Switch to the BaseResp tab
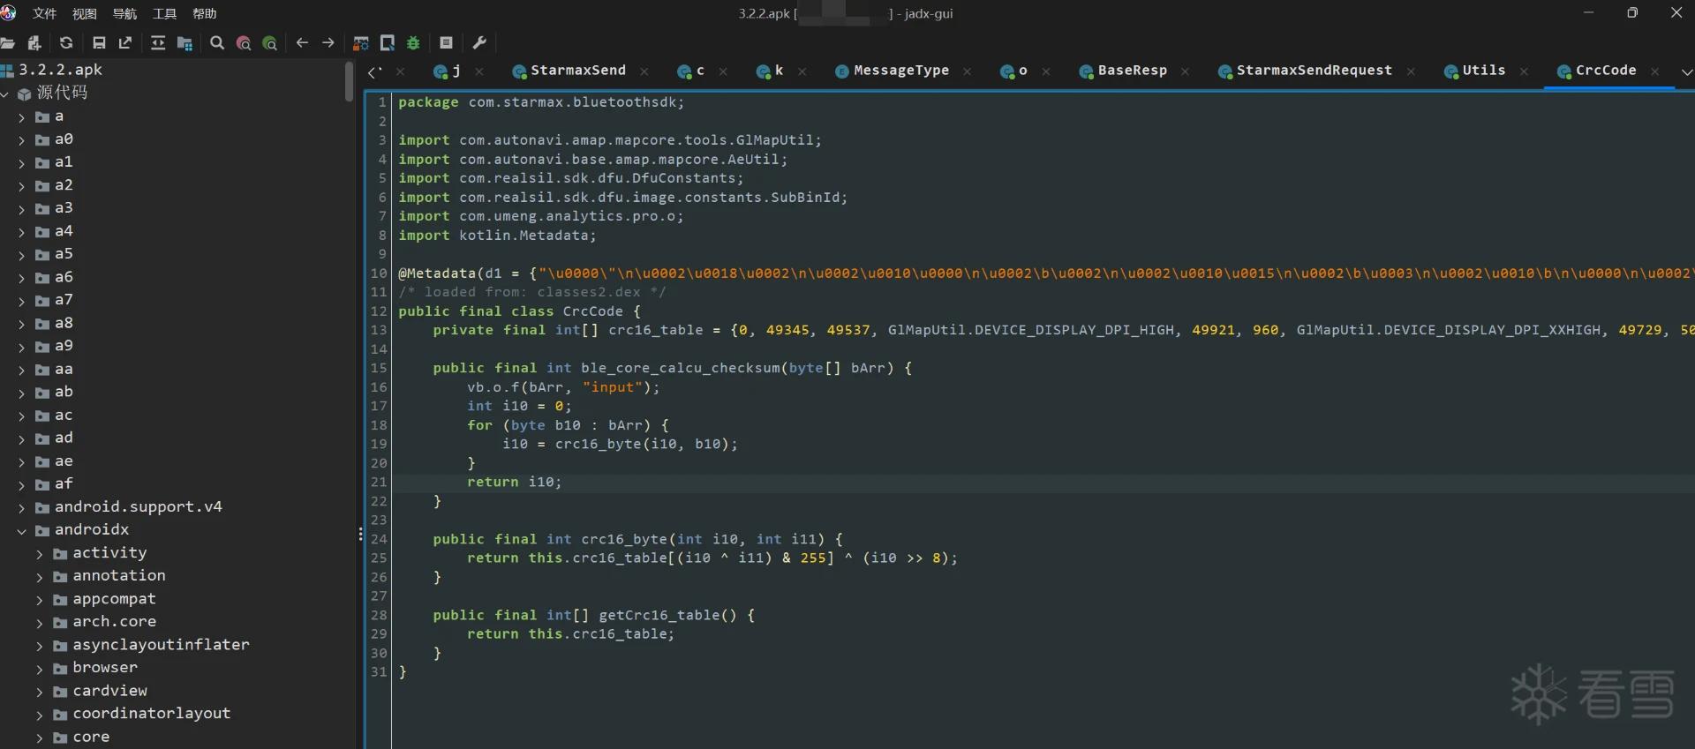The image size is (1695, 749). point(1124,71)
